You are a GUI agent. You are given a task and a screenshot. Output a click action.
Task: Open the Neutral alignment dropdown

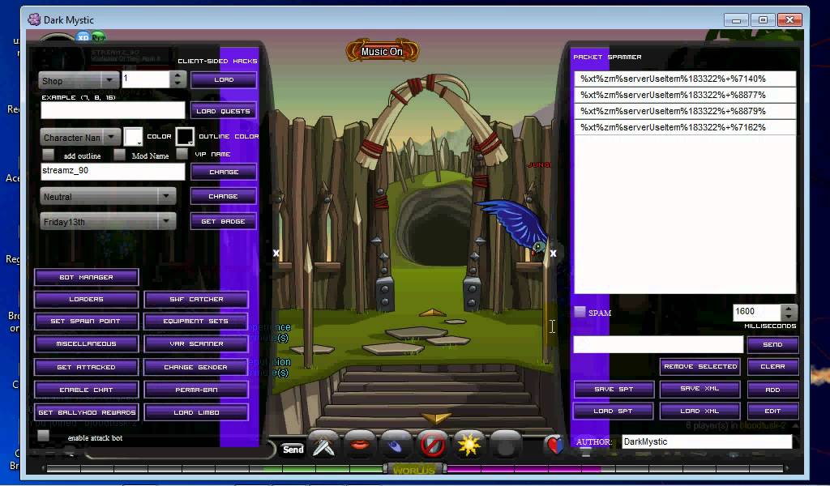click(108, 196)
